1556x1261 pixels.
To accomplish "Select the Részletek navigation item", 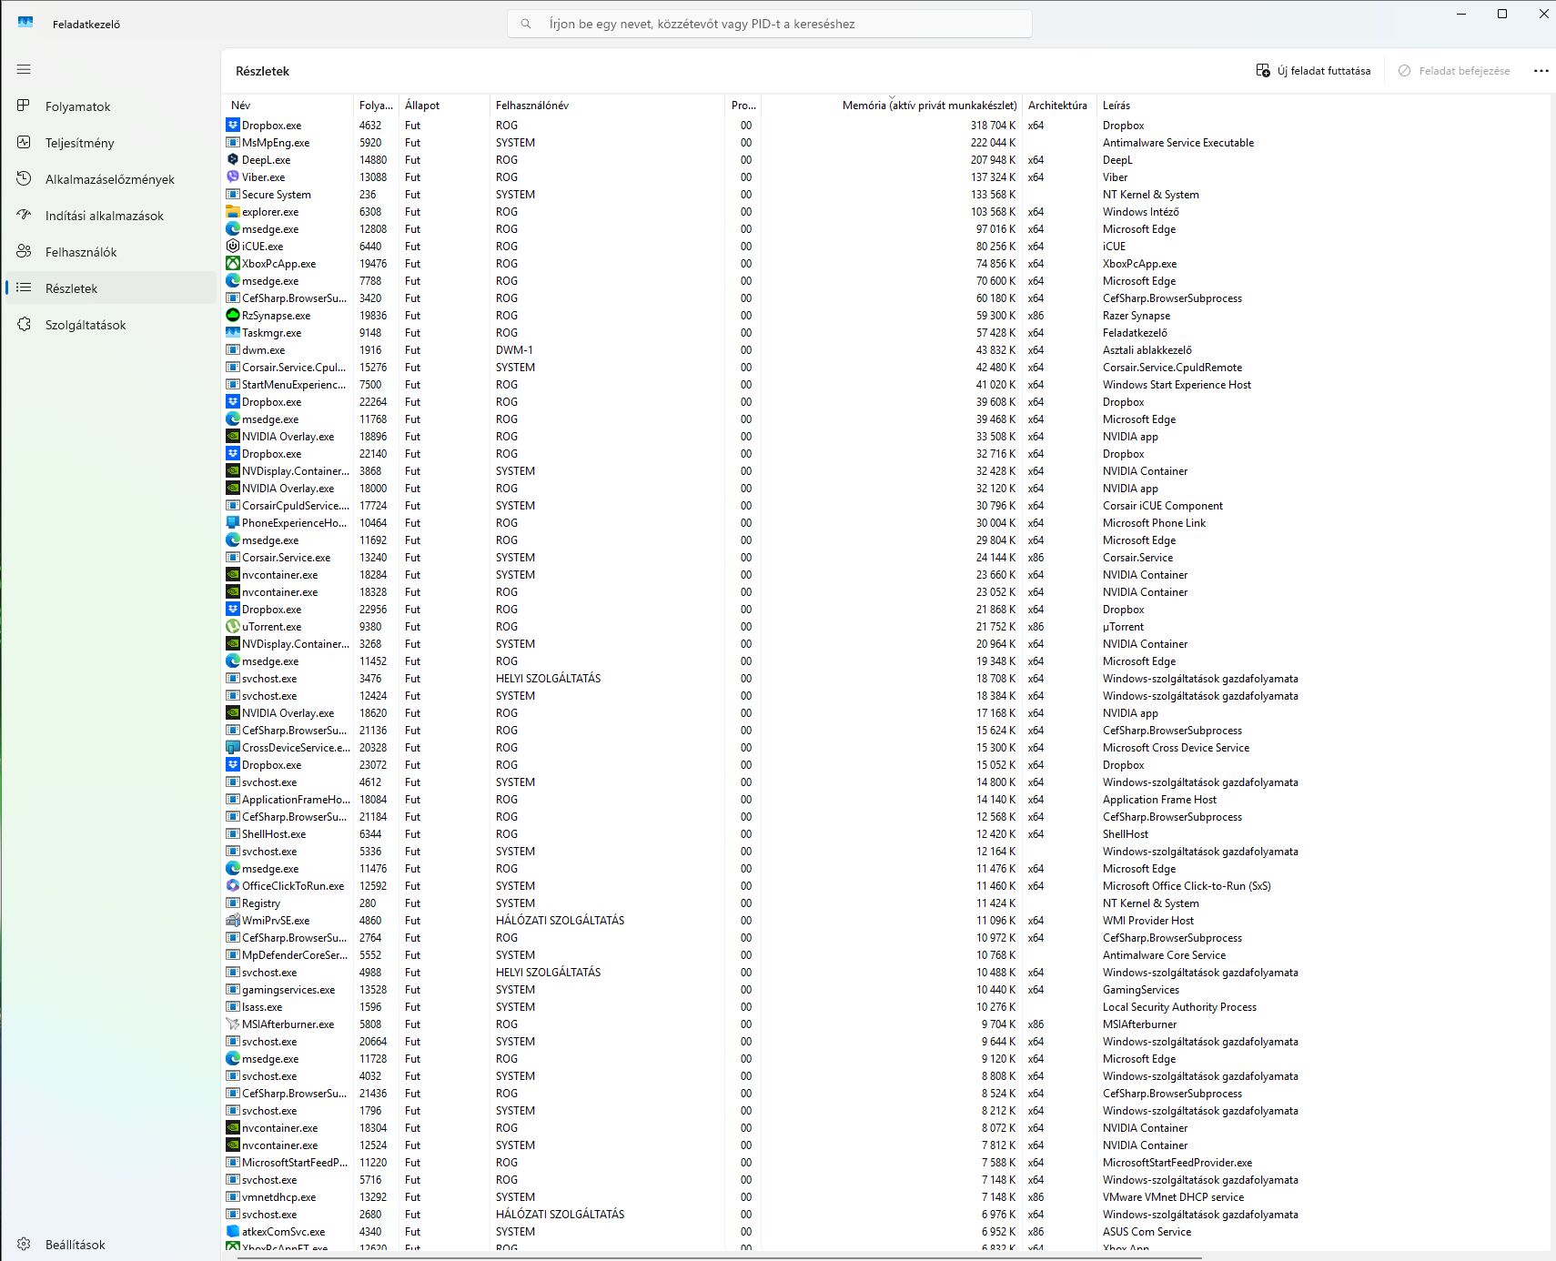I will click(110, 288).
